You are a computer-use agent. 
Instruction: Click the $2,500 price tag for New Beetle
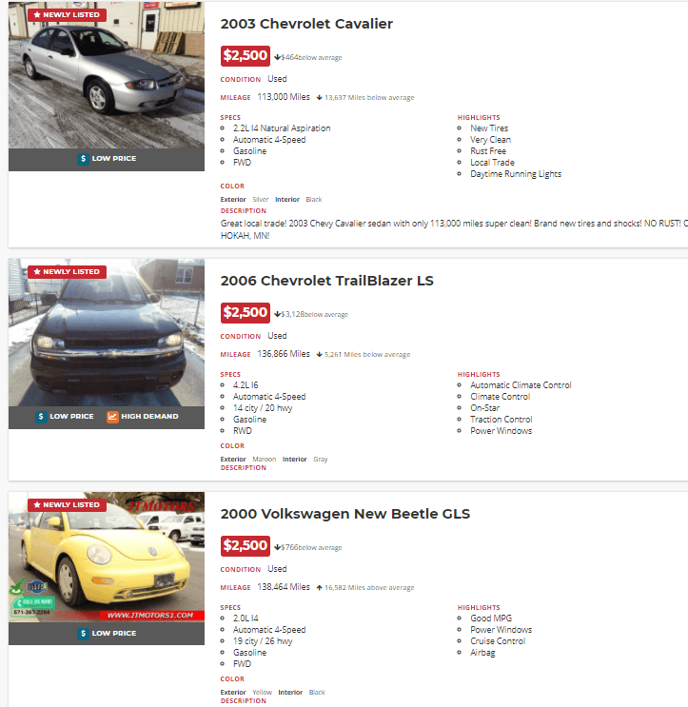pos(246,546)
